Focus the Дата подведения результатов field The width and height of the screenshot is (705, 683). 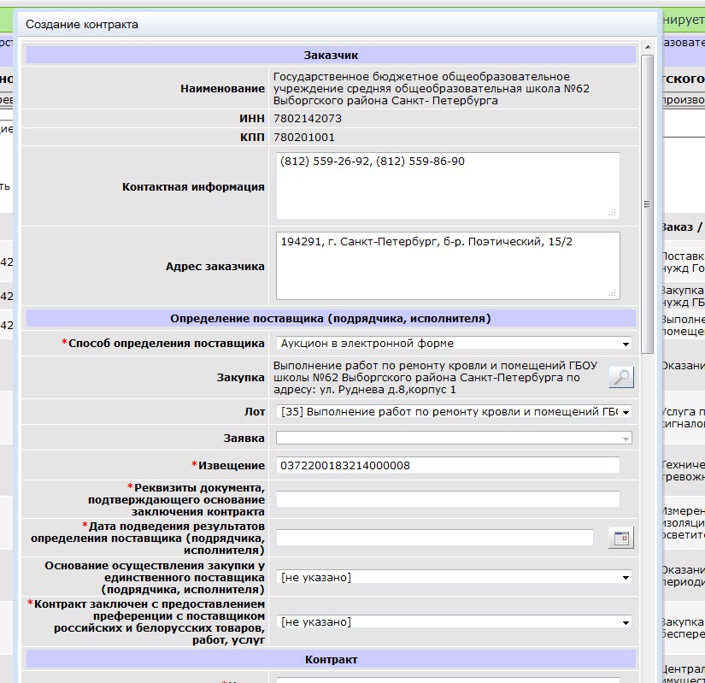(x=435, y=538)
